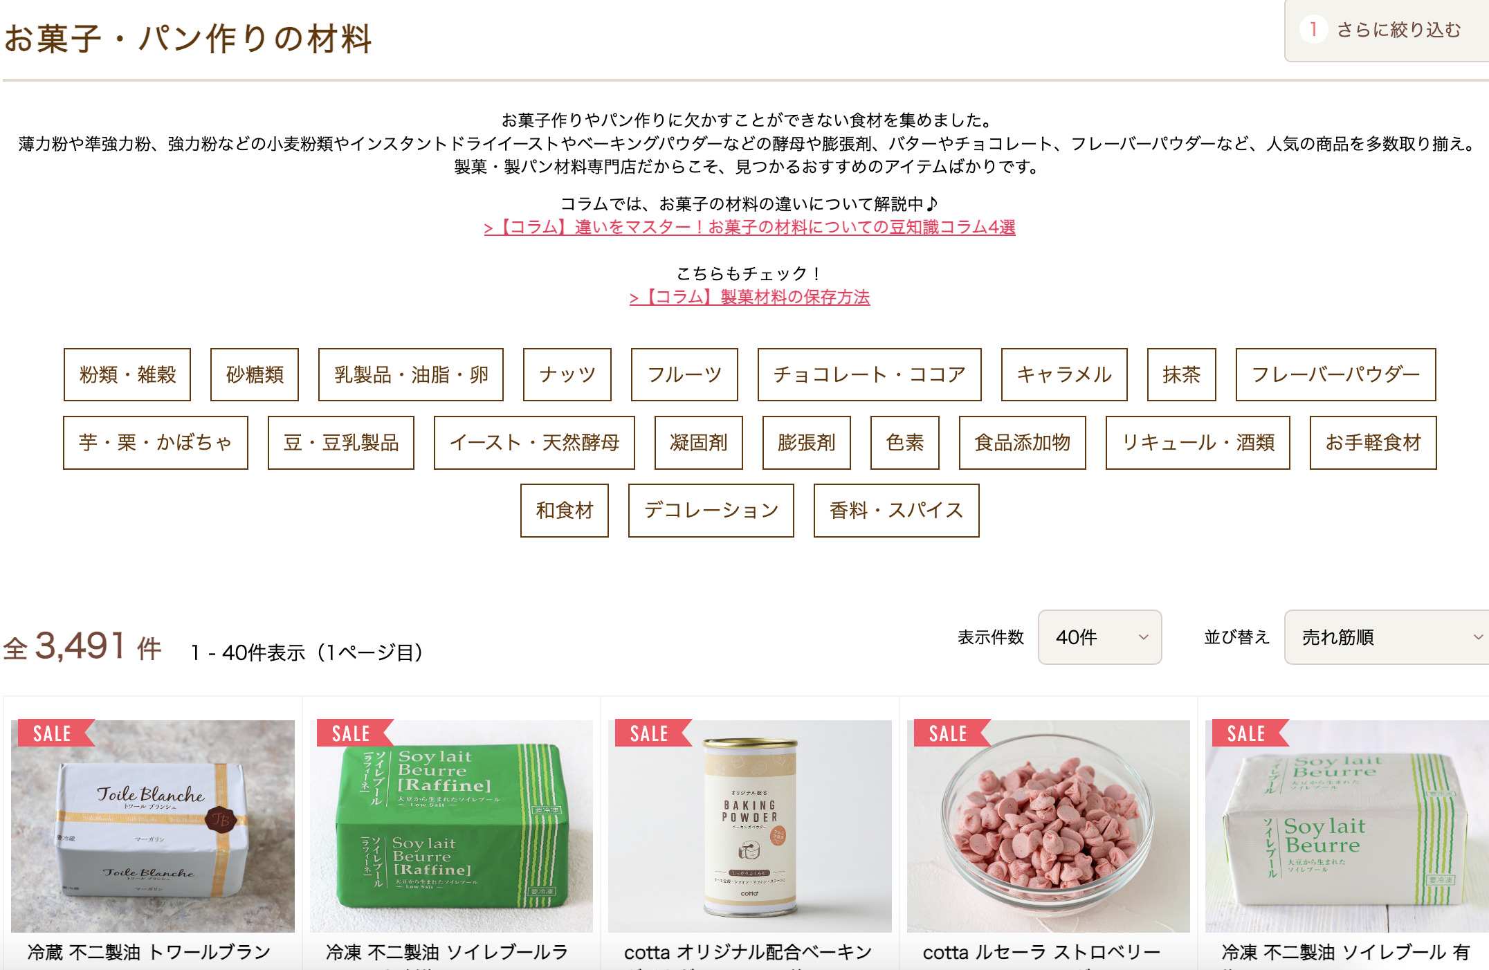Open the Soy lait Beurre Raffine thumbnail
Viewport: 1489px width, 970px height.
click(451, 826)
